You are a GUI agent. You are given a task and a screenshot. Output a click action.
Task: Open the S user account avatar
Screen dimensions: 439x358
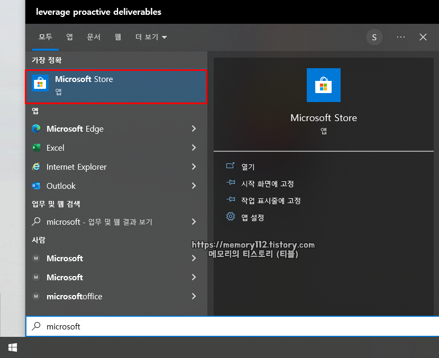(x=374, y=37)
